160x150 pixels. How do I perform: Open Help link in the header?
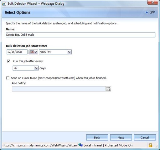pos(152,12)
